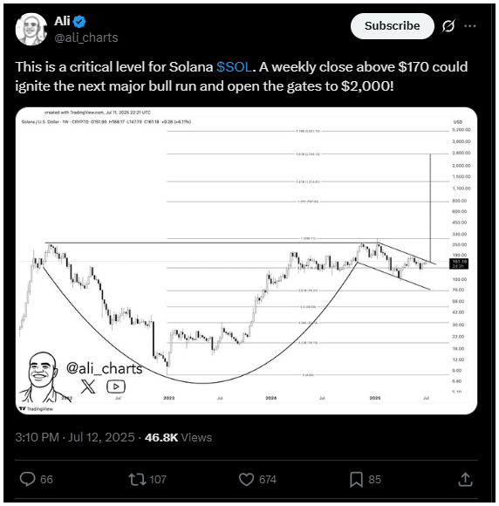
Task: Open the Ali display name link
Action: [62, 21]
